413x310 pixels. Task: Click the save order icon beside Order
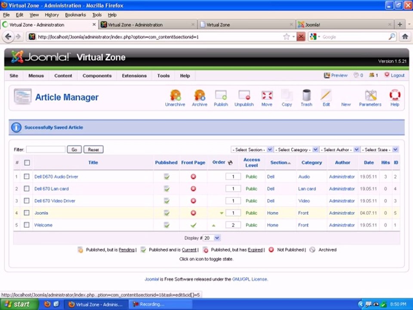[230, 162]
